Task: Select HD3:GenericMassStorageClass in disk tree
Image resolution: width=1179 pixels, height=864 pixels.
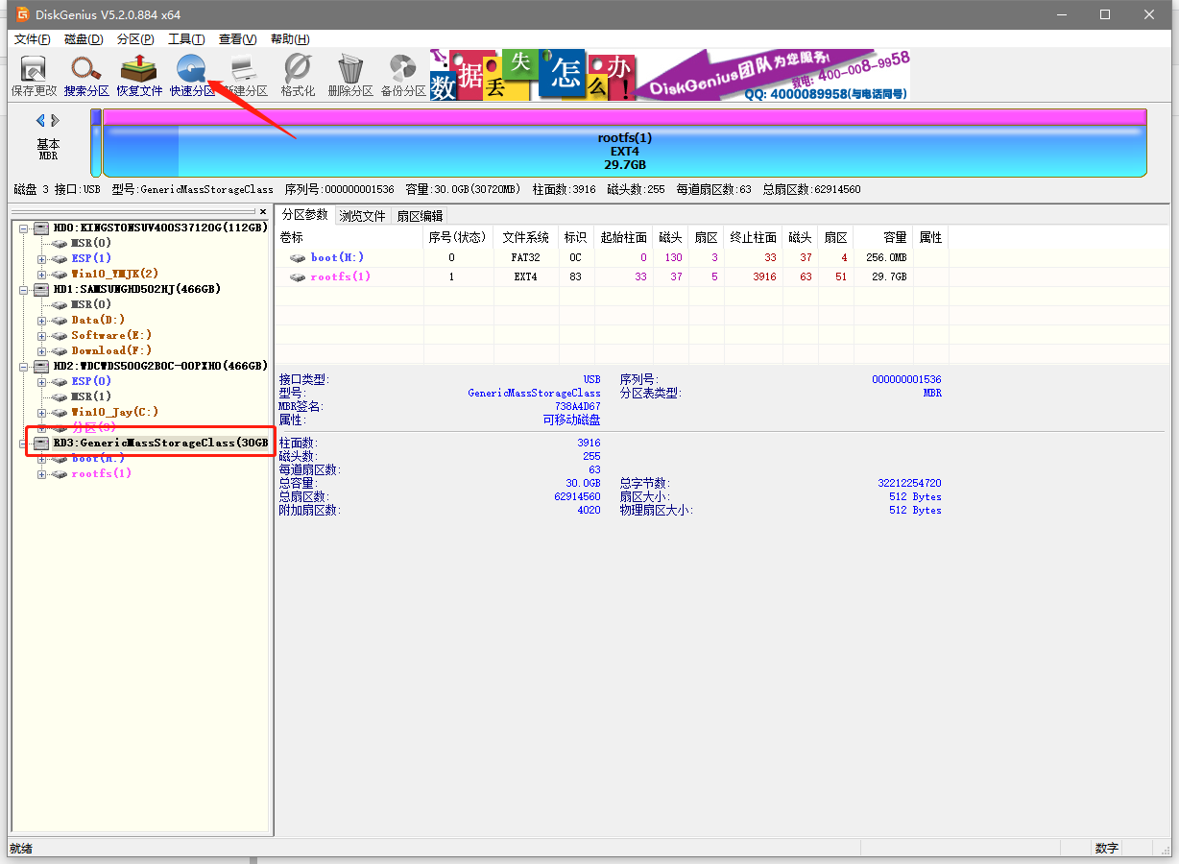Action: (x=160, y=443)
